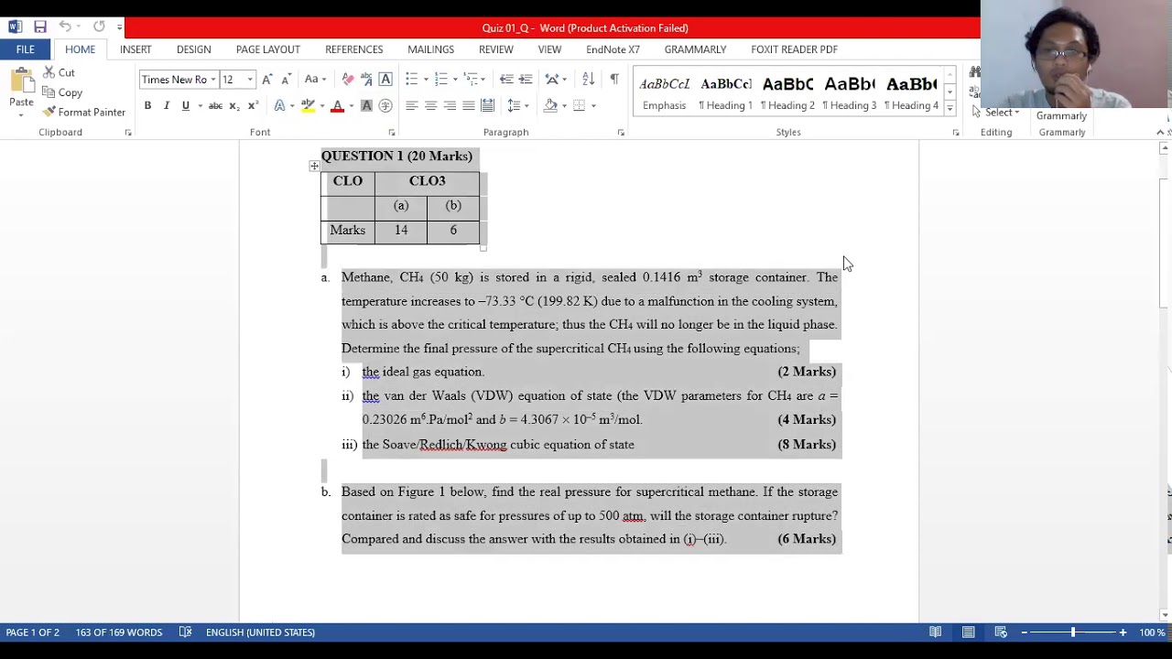
Task: Apply paragraph shading paint bucket
Action: pos(549,106)
